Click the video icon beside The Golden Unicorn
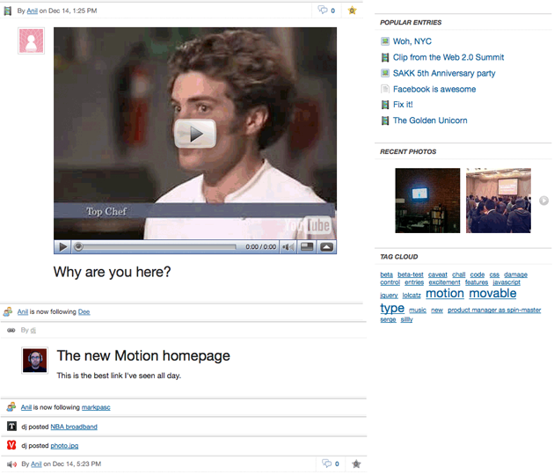The width and height of the screenshot is (554, 475). pos(385,121)
